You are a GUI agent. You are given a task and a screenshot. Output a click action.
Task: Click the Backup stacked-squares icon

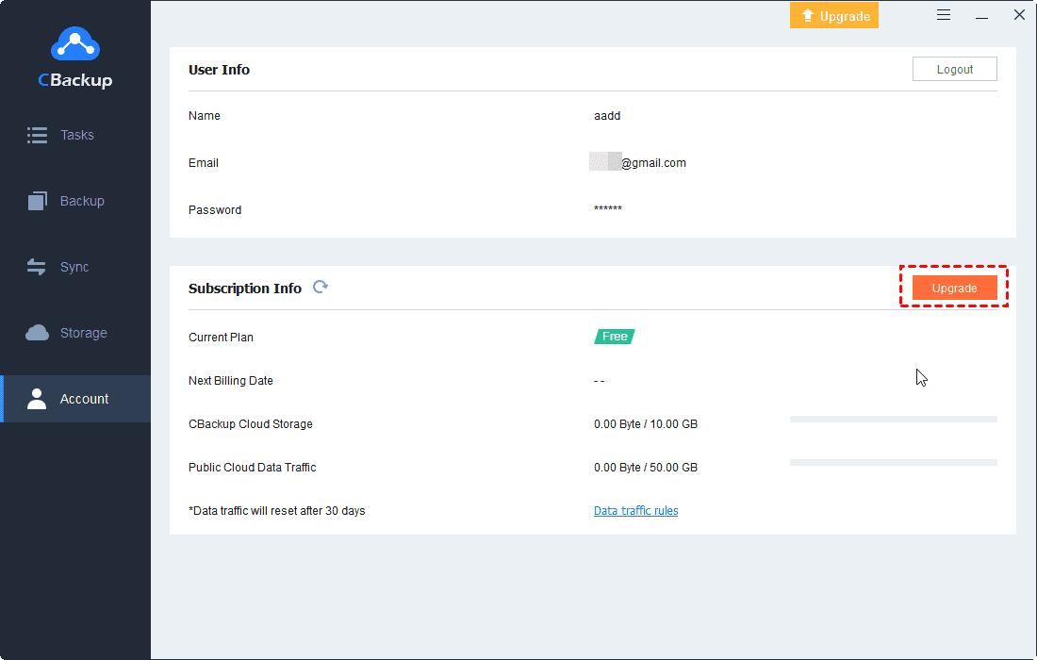point(37,201)
